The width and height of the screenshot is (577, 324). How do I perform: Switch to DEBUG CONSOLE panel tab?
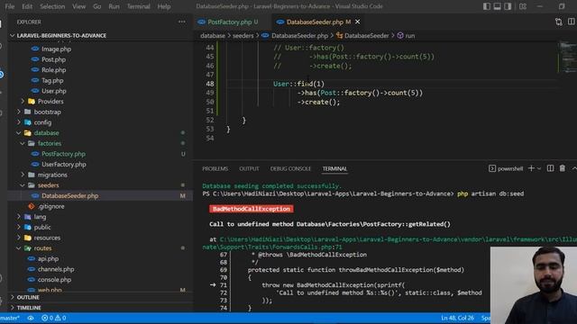[290, 168]
